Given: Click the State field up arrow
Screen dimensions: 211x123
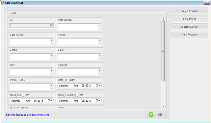Looking at the screenshot, I should (100, 55).
